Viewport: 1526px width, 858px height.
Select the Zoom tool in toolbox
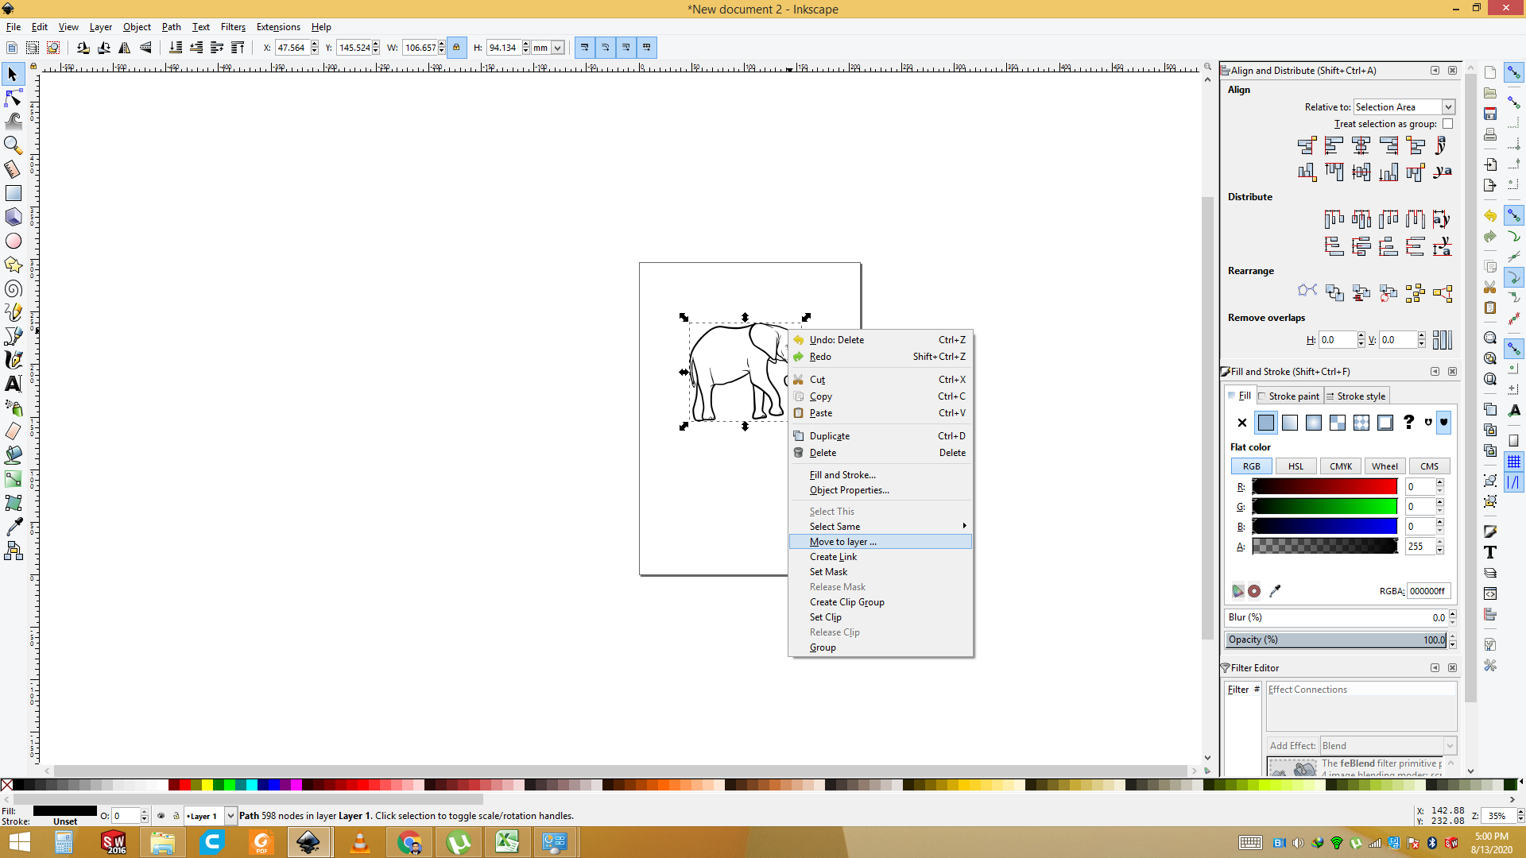[14, 145]
